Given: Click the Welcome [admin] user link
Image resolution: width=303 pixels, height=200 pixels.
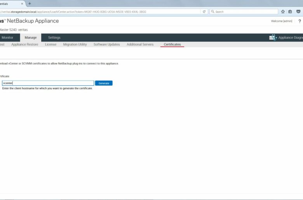Looking at the screenshot, I should (281, 21).
